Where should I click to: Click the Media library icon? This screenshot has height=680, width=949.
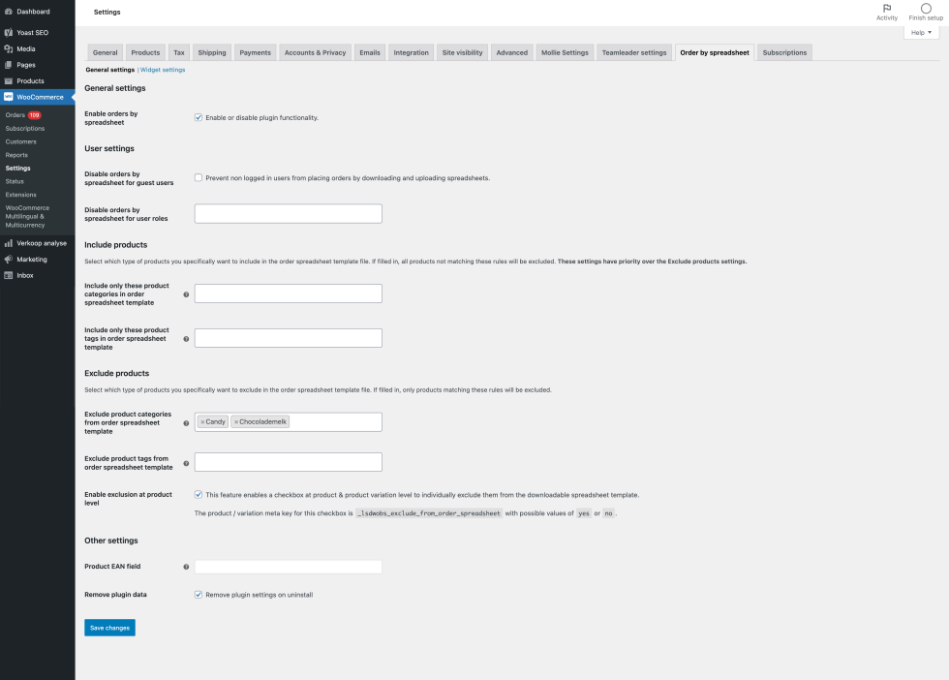(9, 48)
